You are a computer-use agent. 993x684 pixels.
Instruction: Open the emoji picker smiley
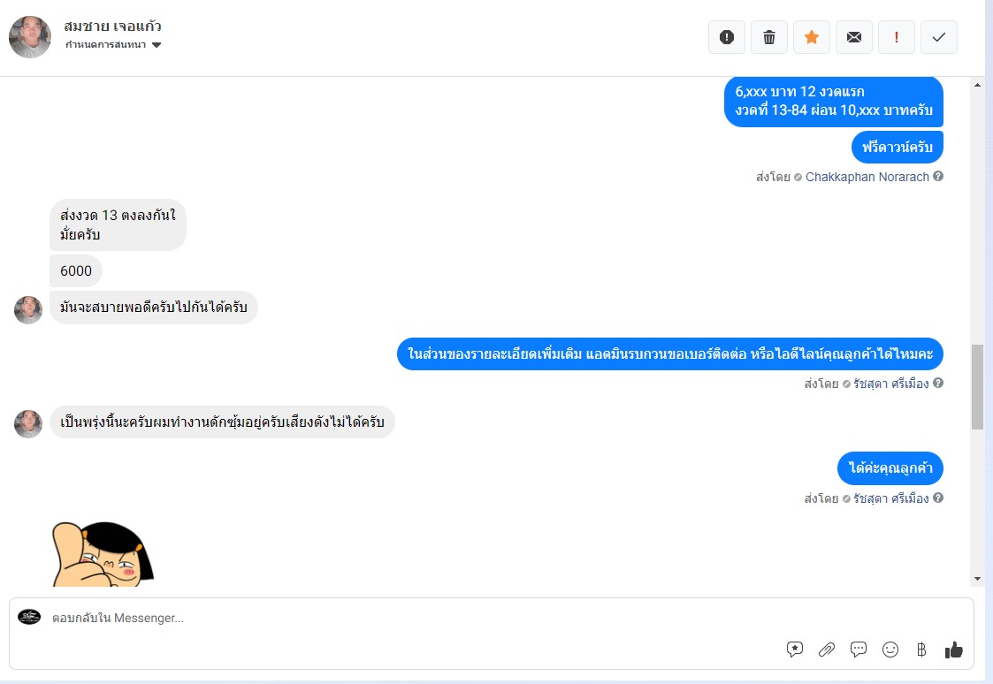[x=890, y=650]
